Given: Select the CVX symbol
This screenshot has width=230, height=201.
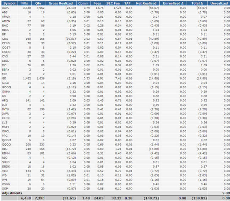Looking at the screenshot, I should tap(5, 56).
